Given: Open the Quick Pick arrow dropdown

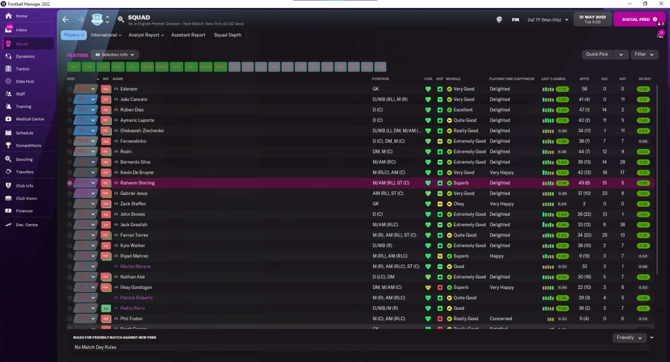Looking at the screenshot, I should tap(621, 54).
